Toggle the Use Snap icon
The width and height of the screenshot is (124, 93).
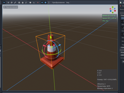pyautogui.click(x=34, y=3)
